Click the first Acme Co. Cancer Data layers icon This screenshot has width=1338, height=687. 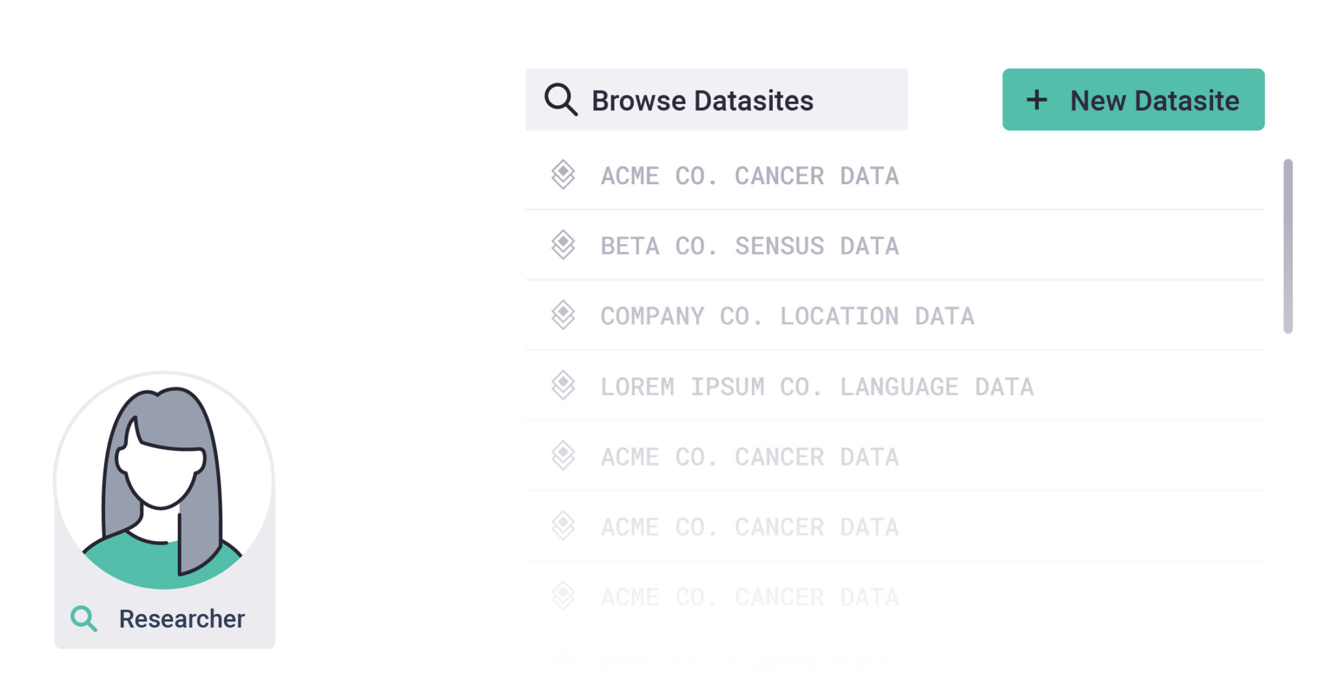point(563,175)
